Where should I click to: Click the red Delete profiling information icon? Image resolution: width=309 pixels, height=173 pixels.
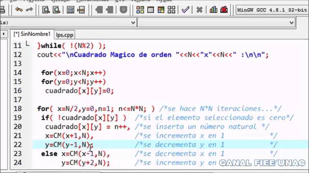(224, 10)
